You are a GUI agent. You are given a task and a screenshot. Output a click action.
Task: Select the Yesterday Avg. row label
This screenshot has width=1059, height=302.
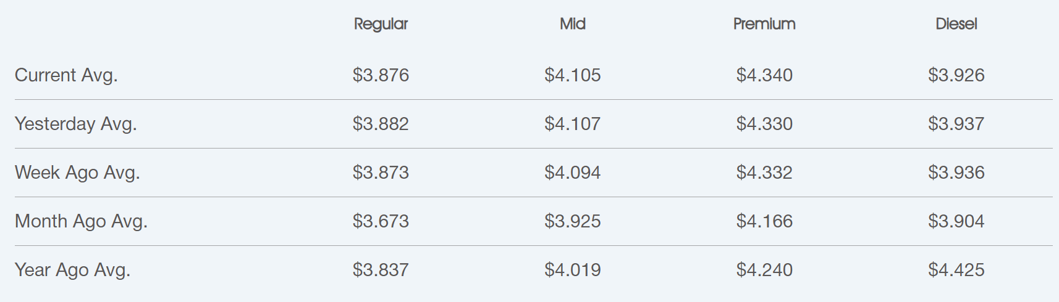click(x=76, y=124)
